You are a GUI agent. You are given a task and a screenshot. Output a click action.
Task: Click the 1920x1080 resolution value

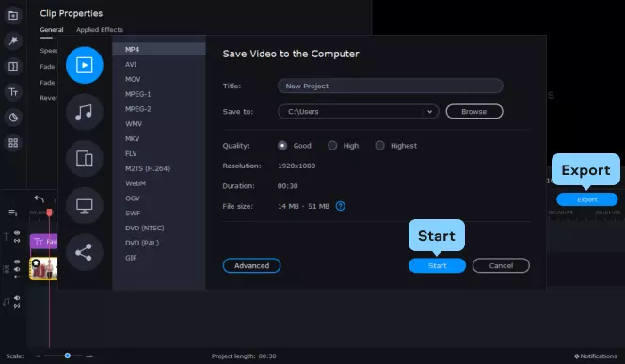coord(296,166)
